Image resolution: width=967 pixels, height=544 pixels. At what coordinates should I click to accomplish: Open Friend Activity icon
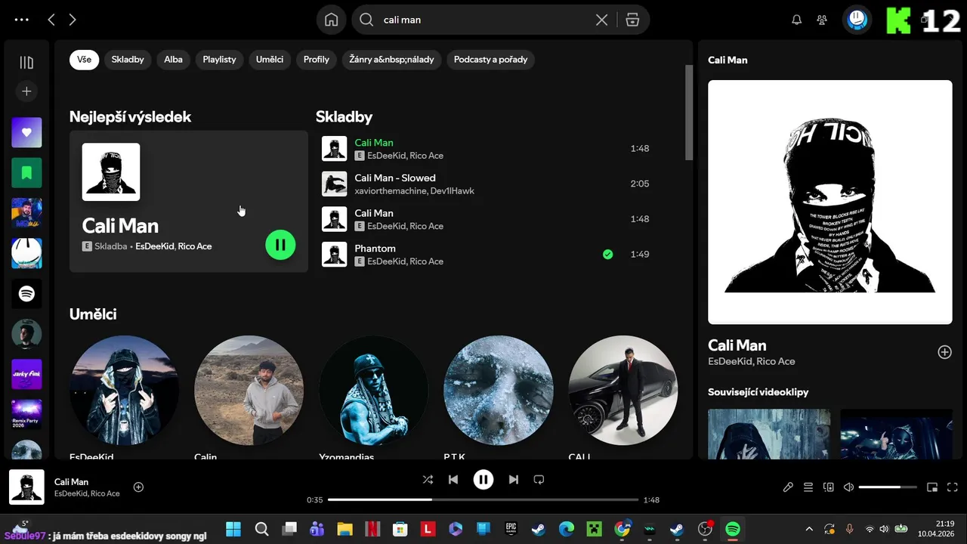[x=822, y=20]
